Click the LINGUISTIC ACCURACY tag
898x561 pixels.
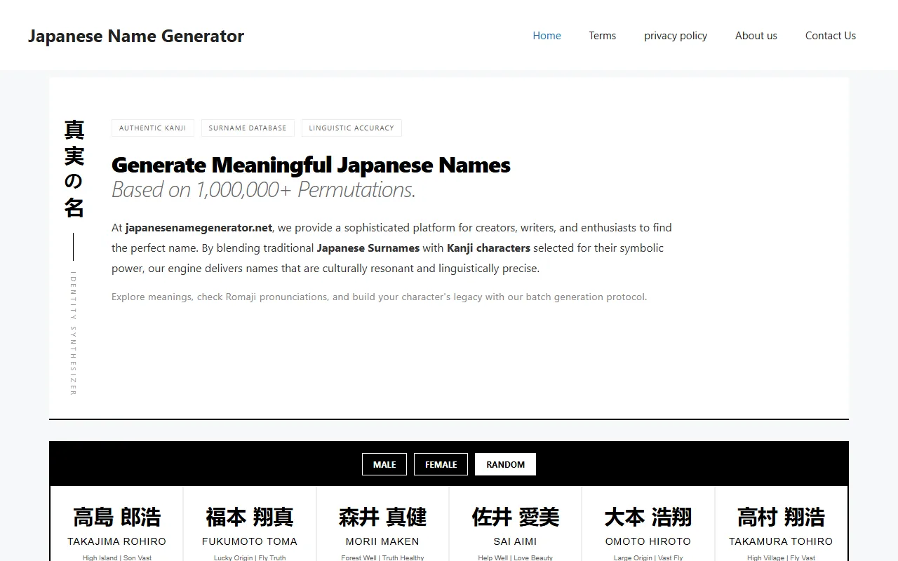click(x=351, y=128)
